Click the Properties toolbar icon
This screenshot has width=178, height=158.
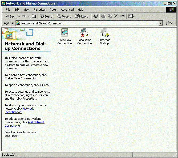coord(95,16)
